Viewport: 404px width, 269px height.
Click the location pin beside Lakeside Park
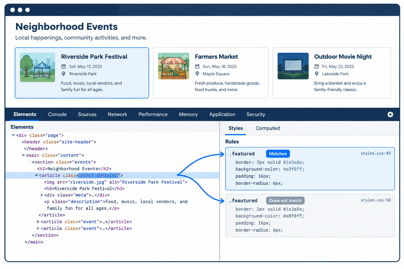click(317, 74)
